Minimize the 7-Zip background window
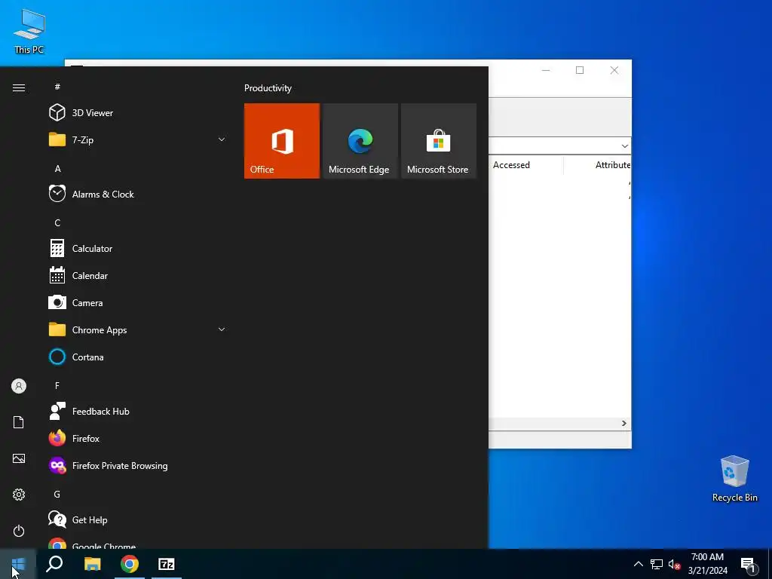Image resolution: width=772 pixels, height=579 pixels. point(546,70)
